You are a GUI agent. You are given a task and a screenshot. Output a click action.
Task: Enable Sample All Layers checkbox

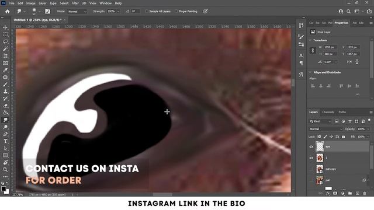(147, 12)
